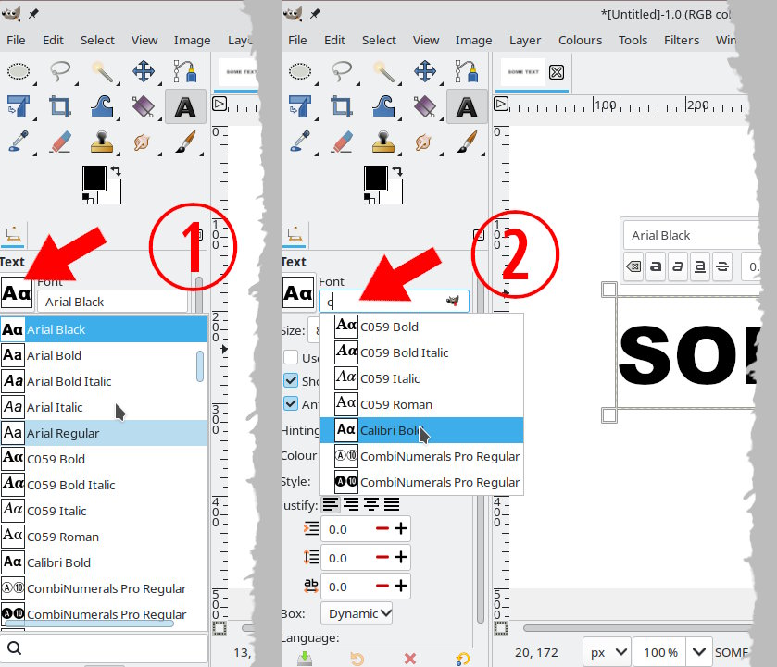
Task: Open the 100% zoom dropdown arrow
Action: pyautogui.click(x=698, y=652)
